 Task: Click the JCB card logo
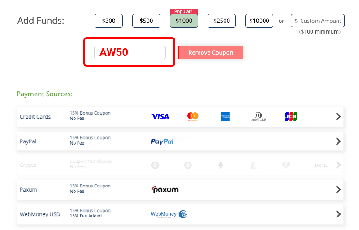pyautogui.click(x=291, y=117)
